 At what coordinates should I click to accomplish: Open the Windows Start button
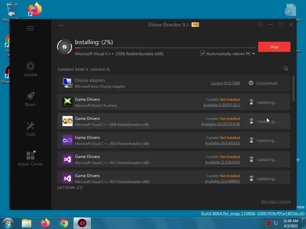[8, 223]
